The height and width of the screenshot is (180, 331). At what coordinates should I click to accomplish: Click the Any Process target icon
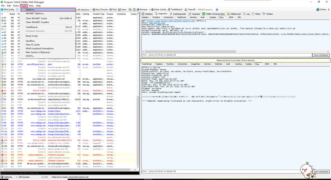coord(94,10)
